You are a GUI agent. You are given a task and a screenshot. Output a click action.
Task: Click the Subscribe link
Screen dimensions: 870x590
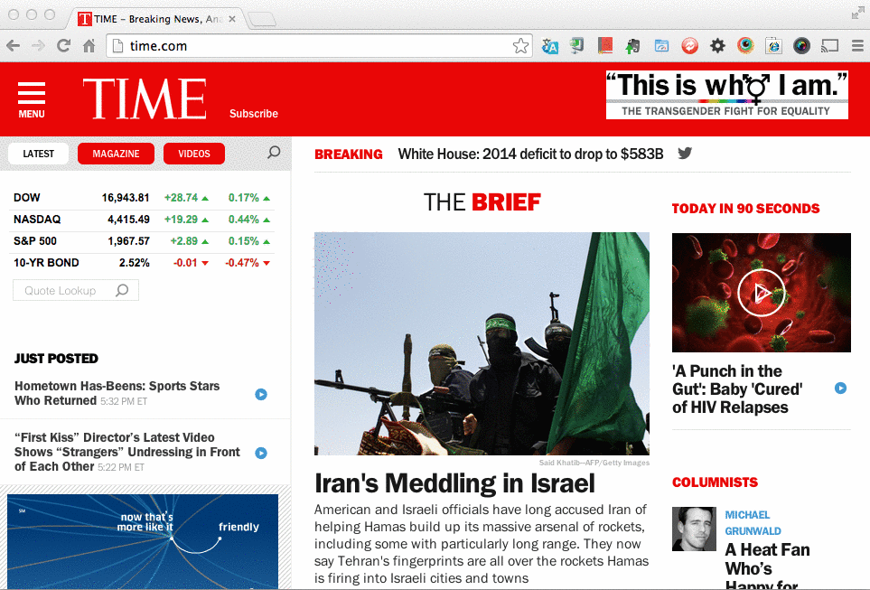[x=254, y=114]
